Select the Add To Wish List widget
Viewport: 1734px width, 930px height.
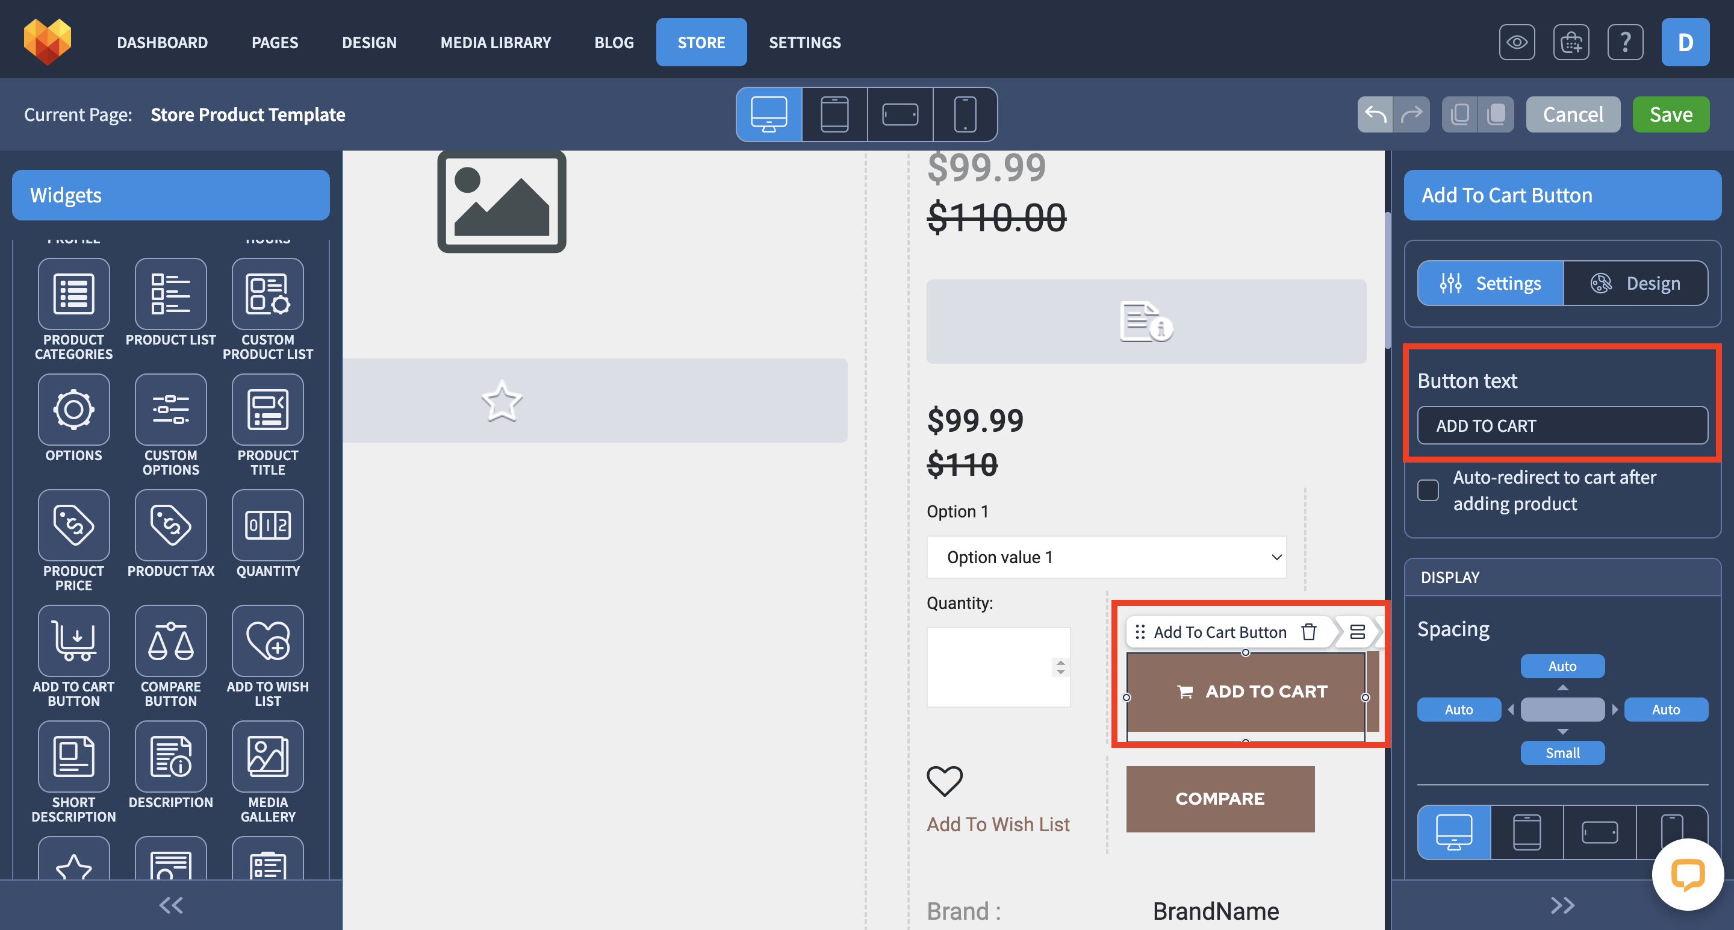267,641
